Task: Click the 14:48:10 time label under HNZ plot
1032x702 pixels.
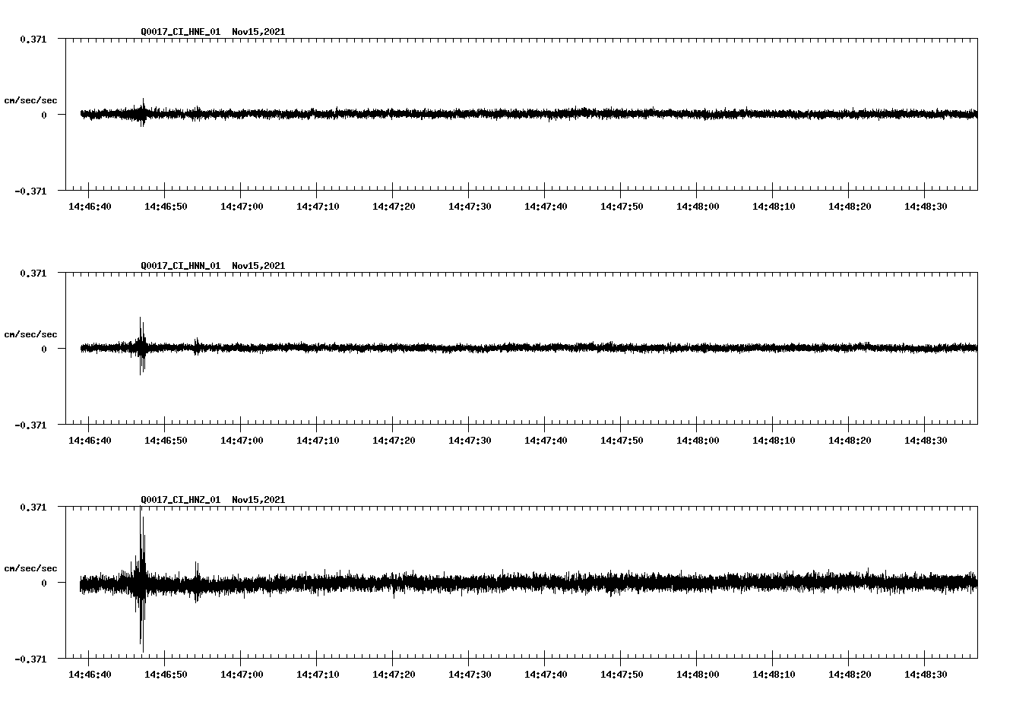Action: pos(774,675)
